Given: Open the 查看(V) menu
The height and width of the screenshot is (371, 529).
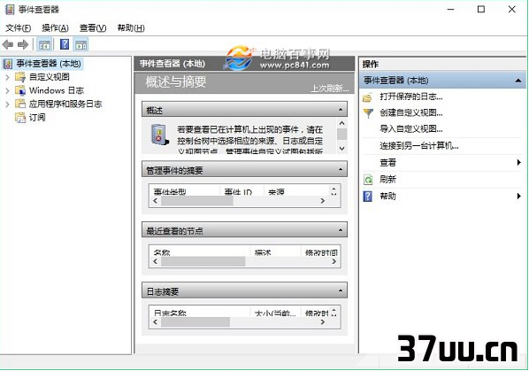Looking at the screenshot, I should point(93,28).
